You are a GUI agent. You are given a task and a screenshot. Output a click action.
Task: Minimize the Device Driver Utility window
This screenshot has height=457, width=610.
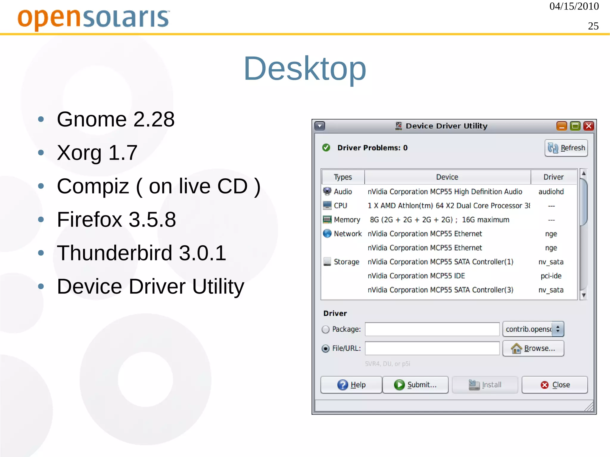tap(562, 126)
